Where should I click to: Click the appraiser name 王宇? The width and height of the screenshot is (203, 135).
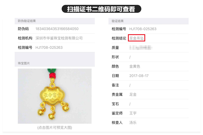133,113
